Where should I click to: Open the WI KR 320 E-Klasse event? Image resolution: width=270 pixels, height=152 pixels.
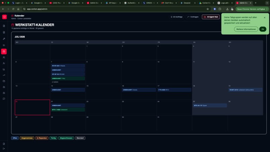(x=68, y=66)
